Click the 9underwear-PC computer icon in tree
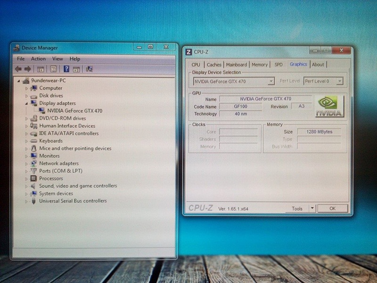The height and width of the screenshot is (283, 377). click(26, 81)
